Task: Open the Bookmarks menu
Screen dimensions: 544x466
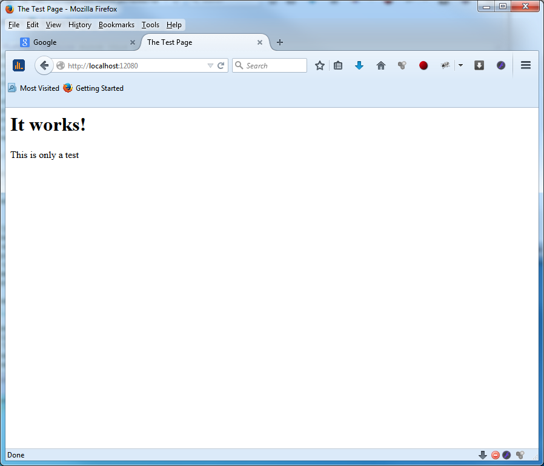Action: 116,25
